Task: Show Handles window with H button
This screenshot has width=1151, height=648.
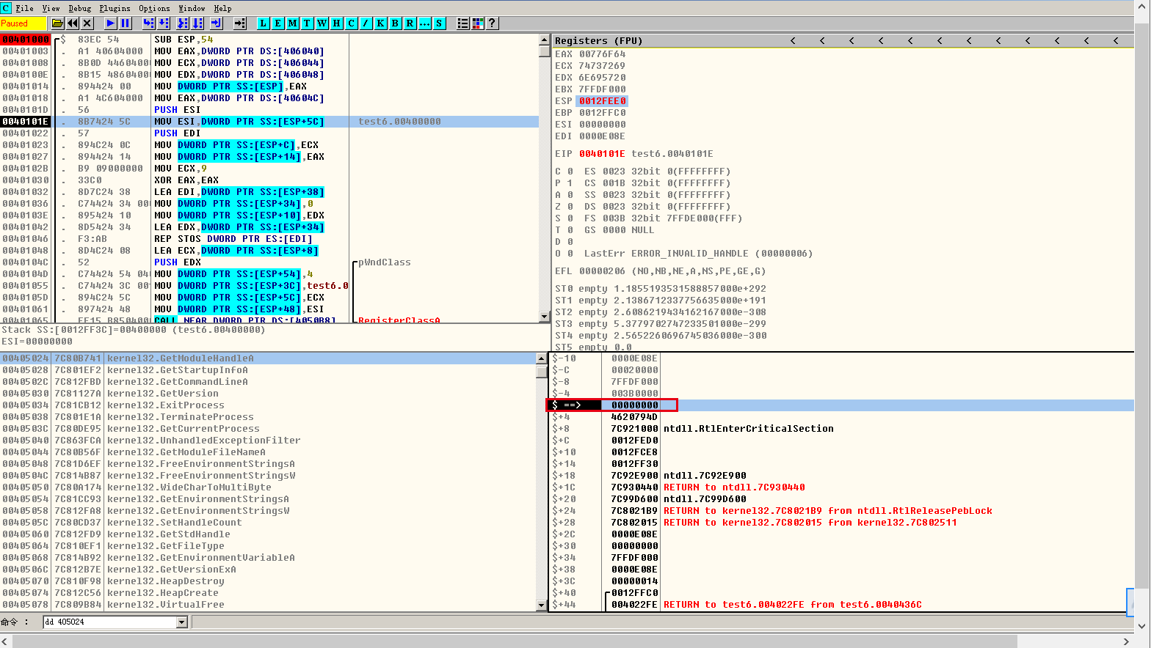Action: pyautogui.click(x=337, y=23)
